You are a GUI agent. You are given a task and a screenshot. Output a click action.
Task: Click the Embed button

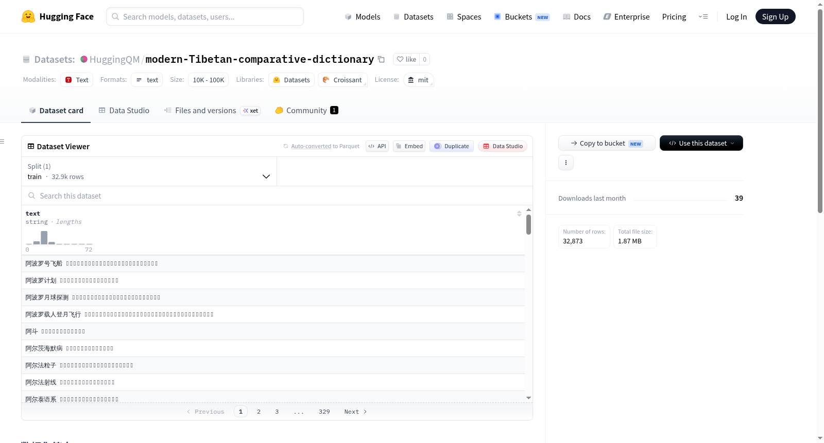pos(409,146)
